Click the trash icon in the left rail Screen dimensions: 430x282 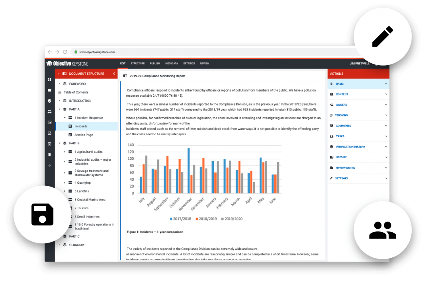(49, 154)
